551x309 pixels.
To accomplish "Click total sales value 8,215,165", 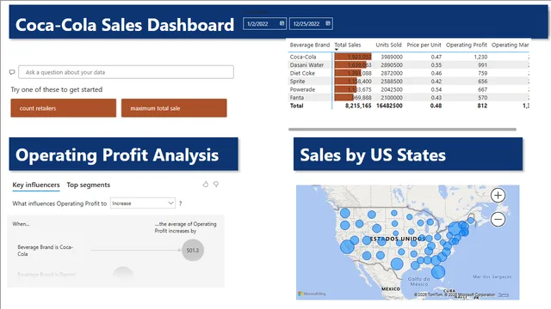I will 358,106.
